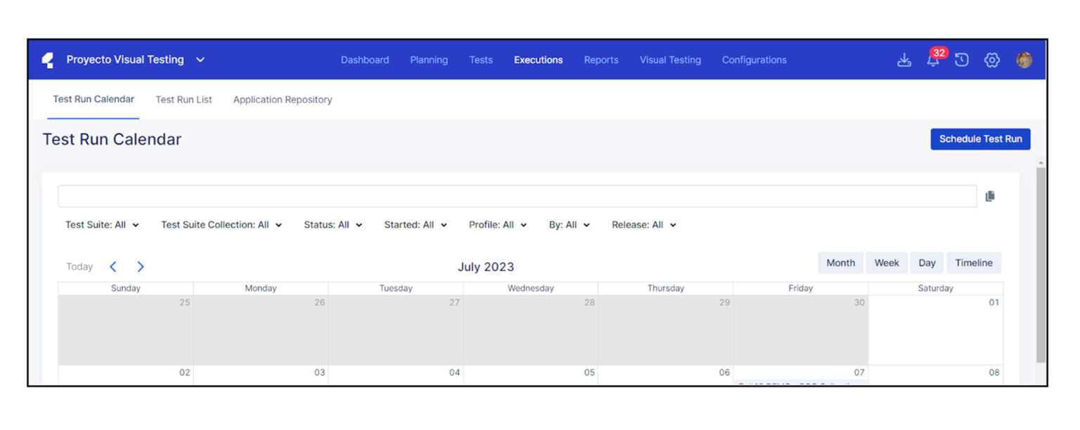This screenshot has width=1080, height=430.
Task: Select the calendar cell for day 26
Action: pos(261,330)
